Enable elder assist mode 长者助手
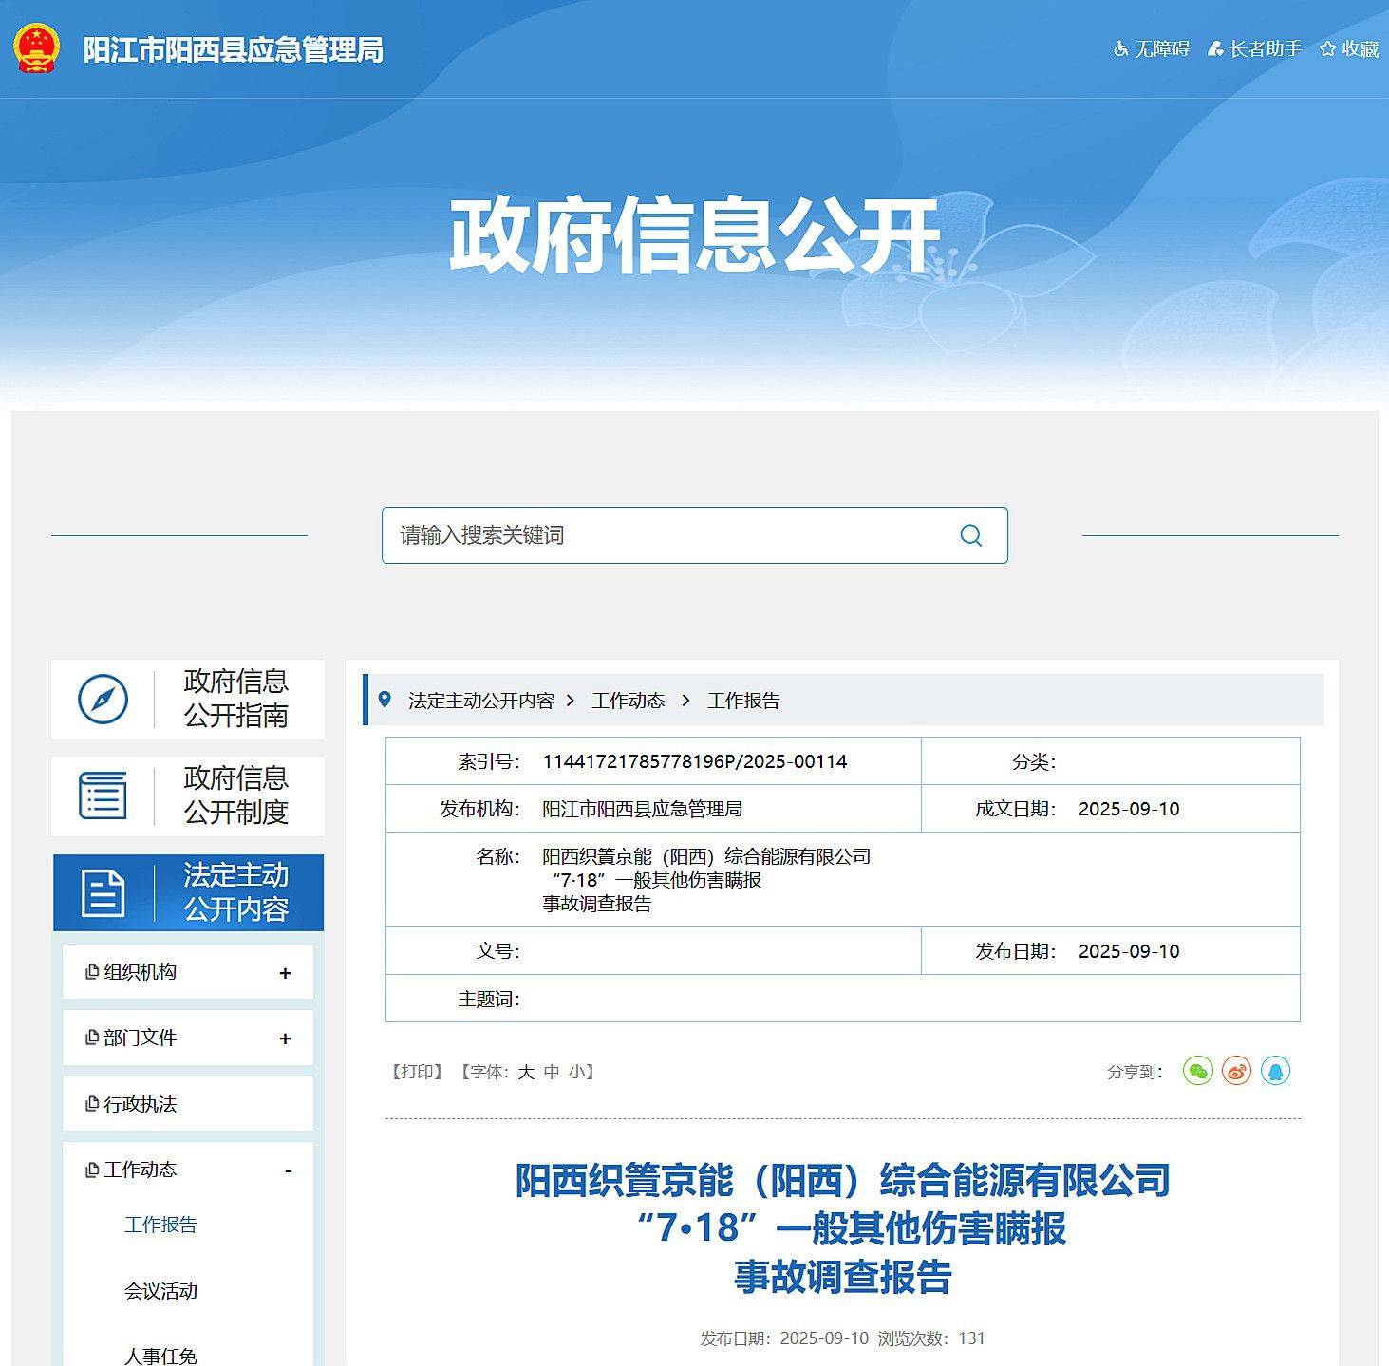 click(1257, 49)
